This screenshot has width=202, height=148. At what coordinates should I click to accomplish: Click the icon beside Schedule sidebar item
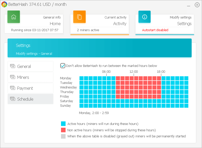pyautogui.click(x=13, y=99)
